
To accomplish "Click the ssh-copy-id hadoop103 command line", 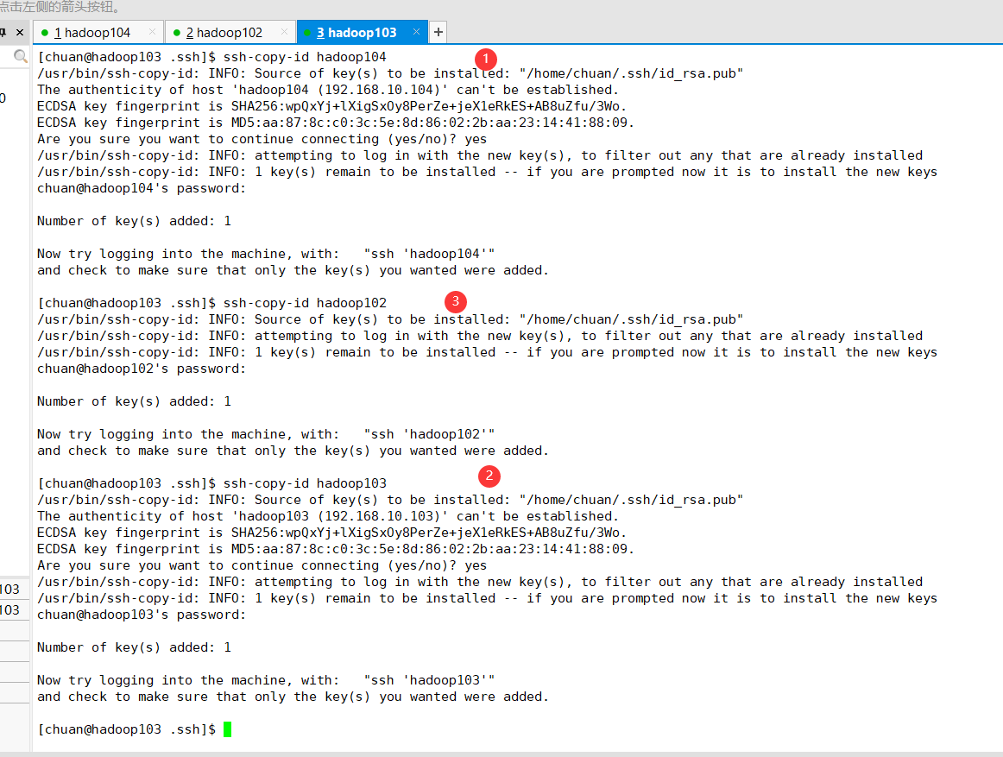I will tap(211, 483).
